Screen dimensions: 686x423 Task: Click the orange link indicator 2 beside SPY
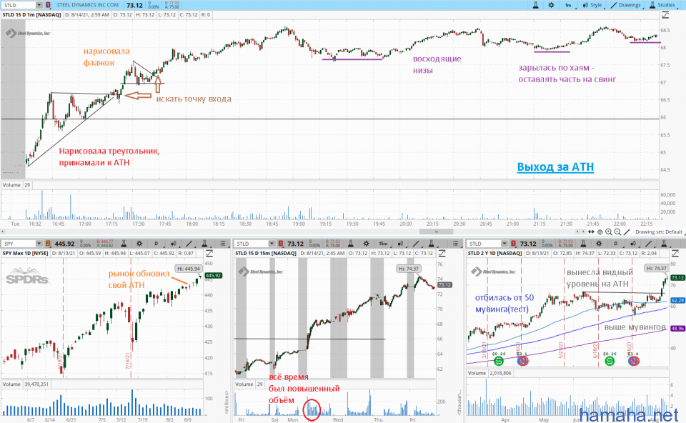pyautogui.click(x=48, y=244)
